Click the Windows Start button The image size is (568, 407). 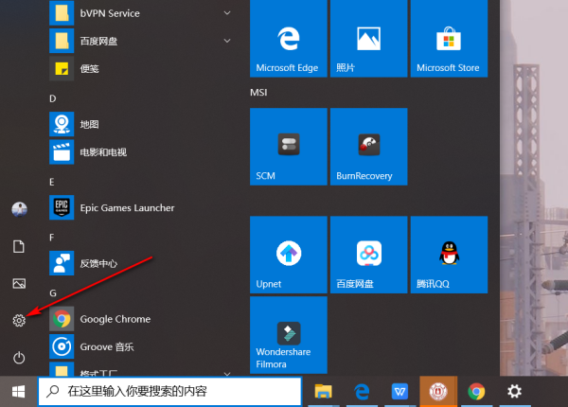[x=19, y=392]
